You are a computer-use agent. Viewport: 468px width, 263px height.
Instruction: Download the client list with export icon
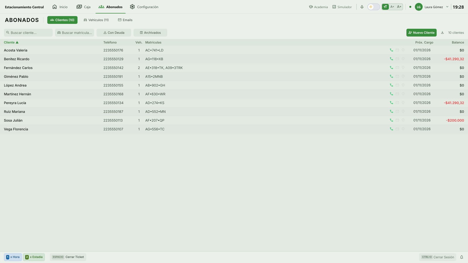click(x=442, y=33)
